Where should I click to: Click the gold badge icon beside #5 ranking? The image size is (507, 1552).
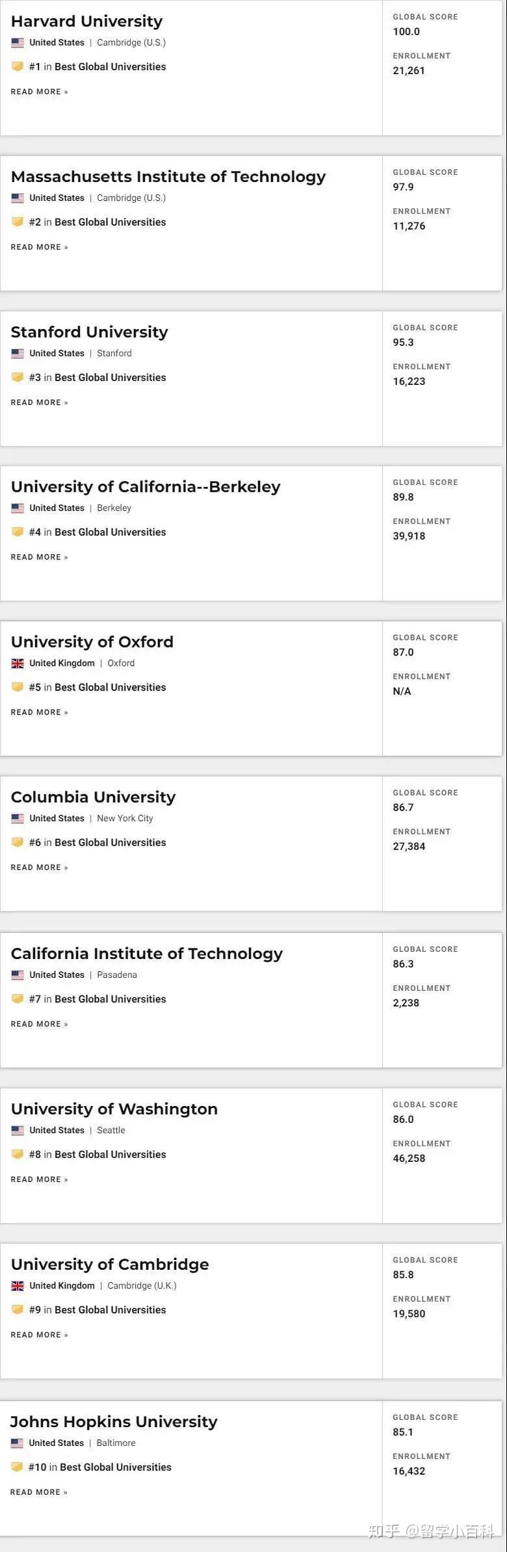[x=18, y=687]
